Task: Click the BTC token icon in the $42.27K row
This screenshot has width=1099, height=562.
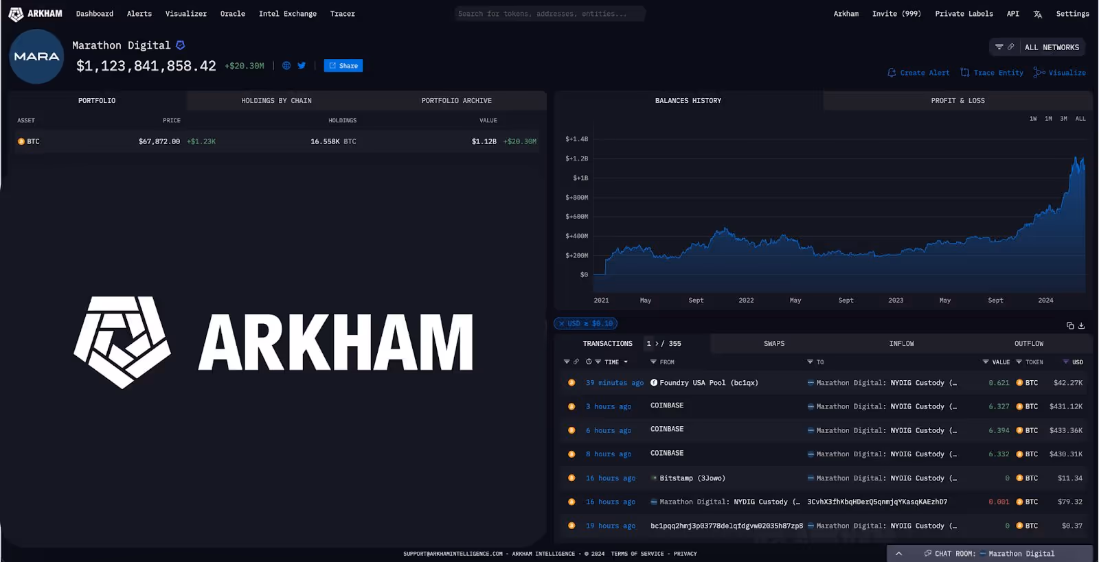Action: pyautogui.click(x=1019, y=383)
